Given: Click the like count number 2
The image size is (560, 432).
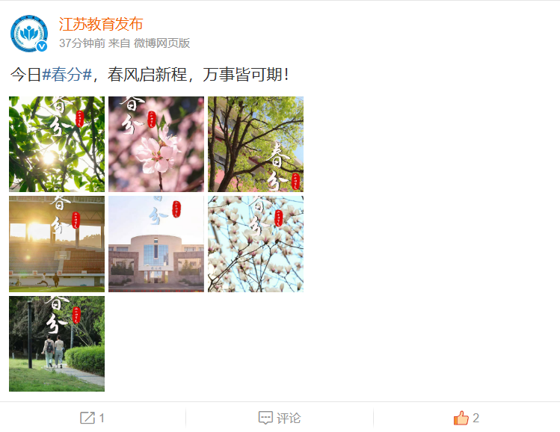Looking at the screenshot, I should point(476,418).
